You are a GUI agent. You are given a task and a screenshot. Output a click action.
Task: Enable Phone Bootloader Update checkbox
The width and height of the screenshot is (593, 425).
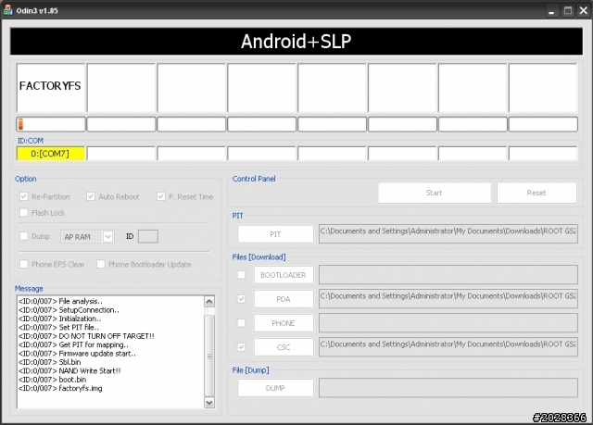coord(101,264)
